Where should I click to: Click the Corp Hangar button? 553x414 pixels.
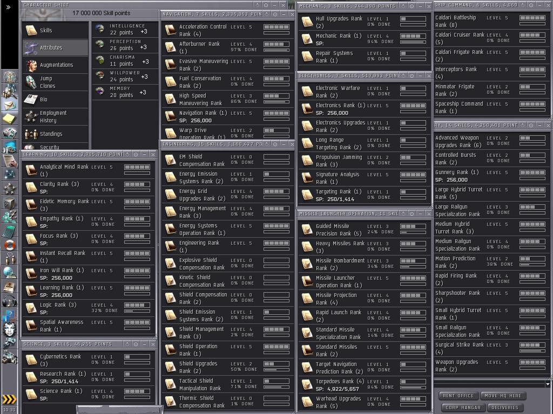pos(463,408)
